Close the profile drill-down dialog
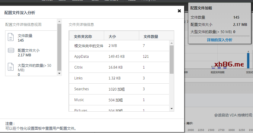 click(179, 11)
